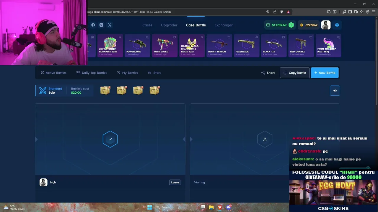Viewport: 378px width, 212px height.
Task: Toggle the browser sidebar panel
Action: tap(350, 12)
